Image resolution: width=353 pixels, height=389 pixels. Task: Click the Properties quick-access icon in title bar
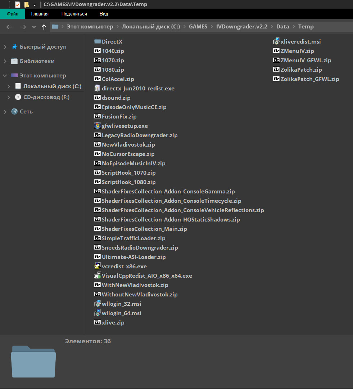[18, 4]
